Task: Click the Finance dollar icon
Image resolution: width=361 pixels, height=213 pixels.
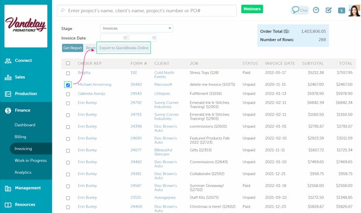Action: tap(8, 110)
